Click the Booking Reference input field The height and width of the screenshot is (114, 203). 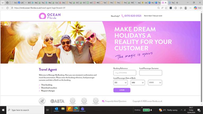(125, 73)
